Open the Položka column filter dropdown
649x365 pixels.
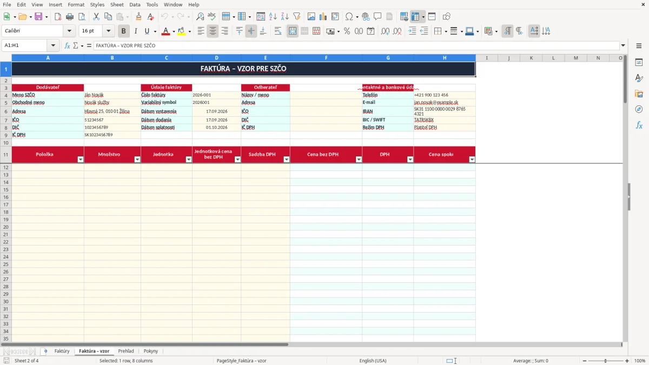tap(81, 160)
